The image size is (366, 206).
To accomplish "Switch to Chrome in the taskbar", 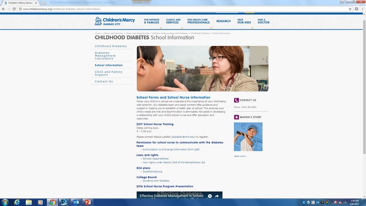I will 52,202.
